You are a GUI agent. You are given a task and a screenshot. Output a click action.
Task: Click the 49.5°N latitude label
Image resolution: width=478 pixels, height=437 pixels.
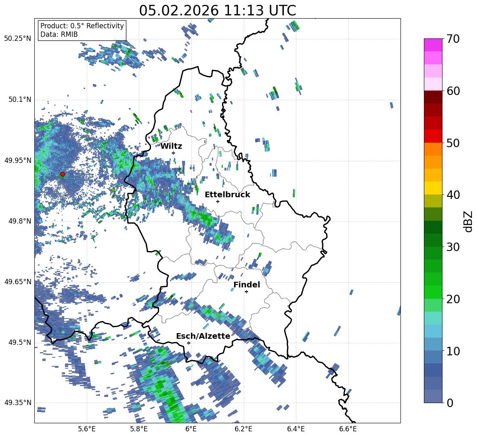pos(19,342)
